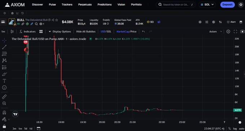Viewport: 245px width, 131px height.
Task: Add BULL to favorites with star
Action: click(57, 20)
